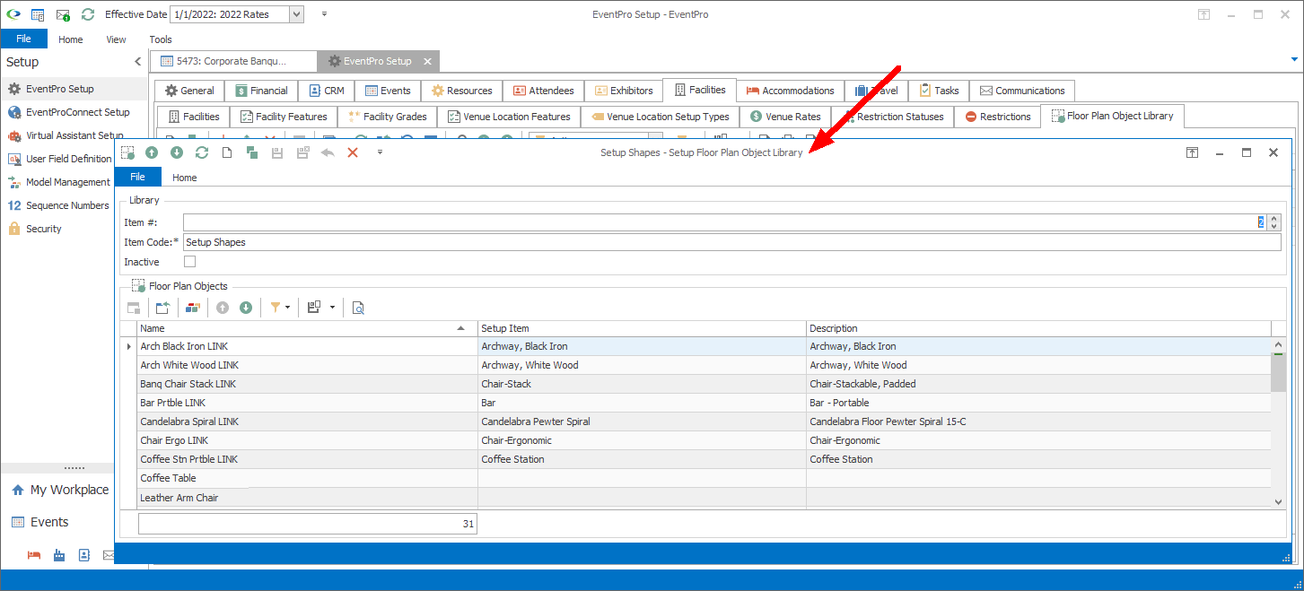Click the first edit window icon in the Floor Plan Objects toolbar
1304x591 pixels.
click(133, 308)
